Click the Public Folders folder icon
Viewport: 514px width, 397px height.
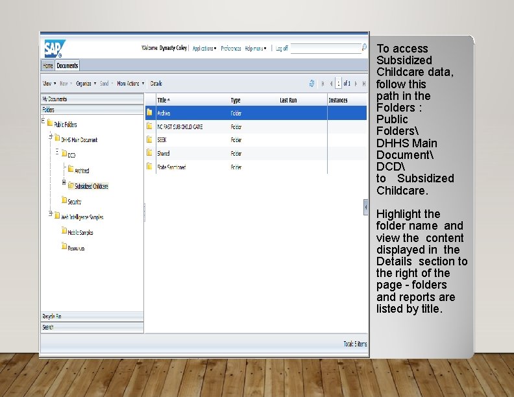pyautogui.click(x=50, y=123)
